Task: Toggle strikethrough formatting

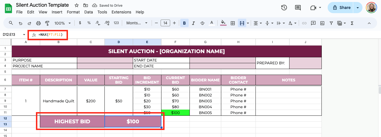Action: 202,23
